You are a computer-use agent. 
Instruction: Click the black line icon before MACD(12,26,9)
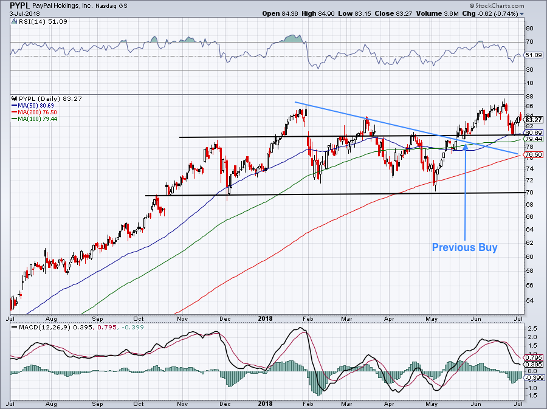(15, 328)
